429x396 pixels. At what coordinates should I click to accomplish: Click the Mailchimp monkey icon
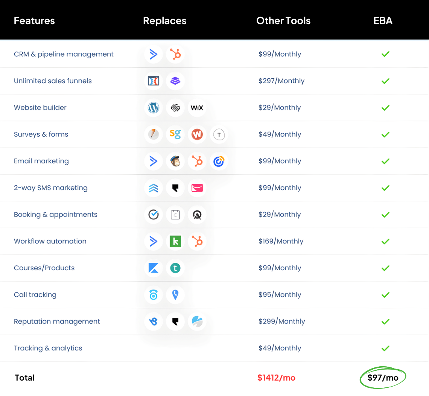pos(175,161)
